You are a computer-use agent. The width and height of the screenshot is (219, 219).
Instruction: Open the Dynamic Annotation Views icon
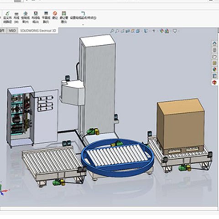click(x=133, y=31)
